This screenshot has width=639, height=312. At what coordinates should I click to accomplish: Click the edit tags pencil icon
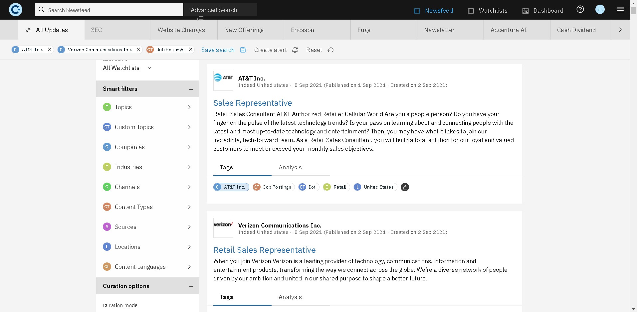pyautogui.click(x=405, y=187)
